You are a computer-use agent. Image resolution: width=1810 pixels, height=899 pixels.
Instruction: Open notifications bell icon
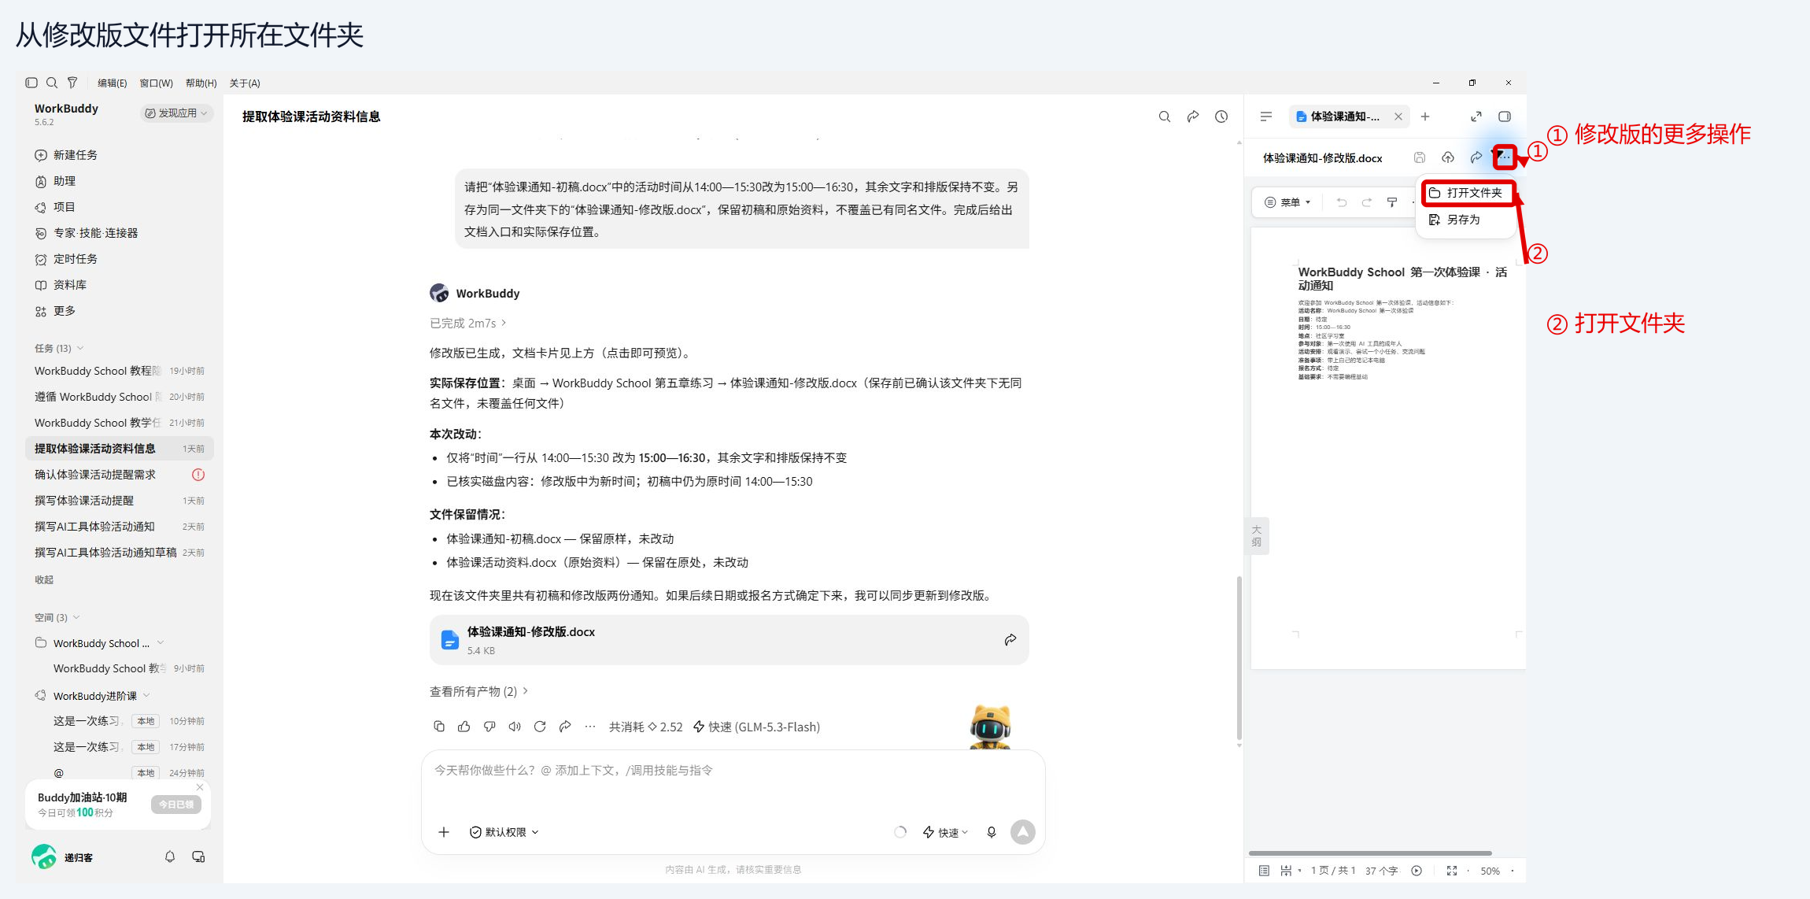click(170, 856)
